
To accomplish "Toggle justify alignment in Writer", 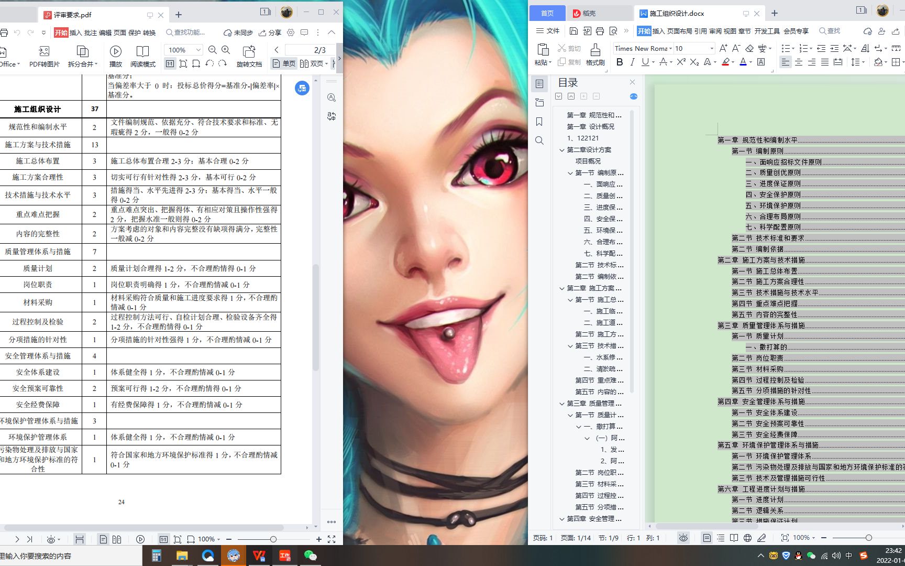I will 824,62.
